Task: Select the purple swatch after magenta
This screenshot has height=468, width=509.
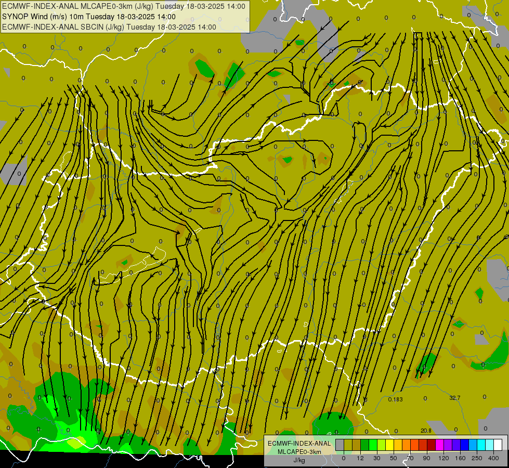Action: [x=448, y=445]
